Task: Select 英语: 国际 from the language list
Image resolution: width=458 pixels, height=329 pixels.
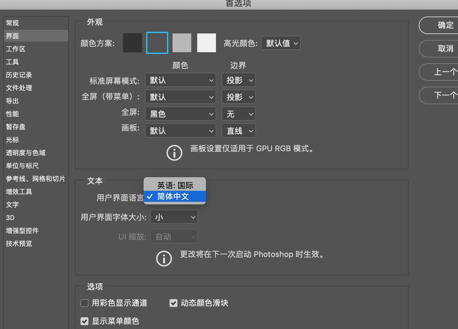Action: pyautogui.click(x=175, y=185)
